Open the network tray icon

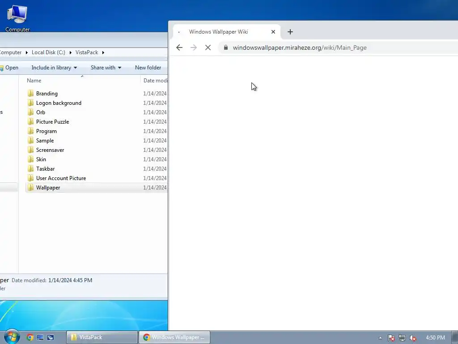coord(402,338)
